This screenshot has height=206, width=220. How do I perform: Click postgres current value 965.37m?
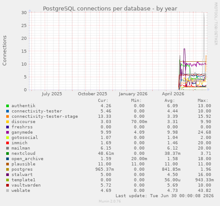(x=104, y=169)
